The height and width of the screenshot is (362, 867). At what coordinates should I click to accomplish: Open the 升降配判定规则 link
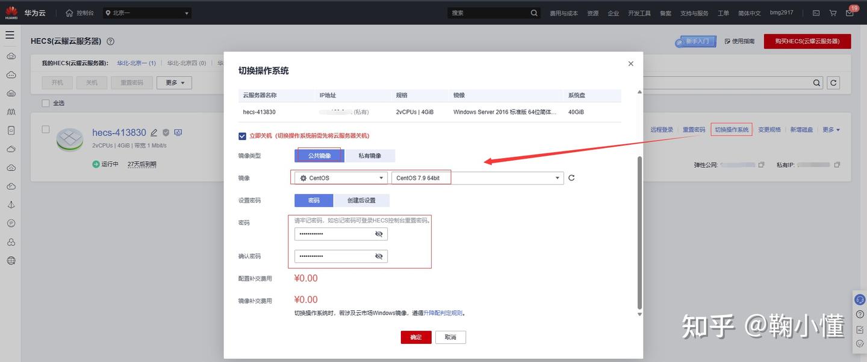click(443, 313)
